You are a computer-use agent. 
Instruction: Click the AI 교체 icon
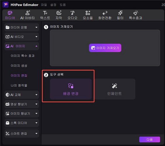[x=8, y=95]
